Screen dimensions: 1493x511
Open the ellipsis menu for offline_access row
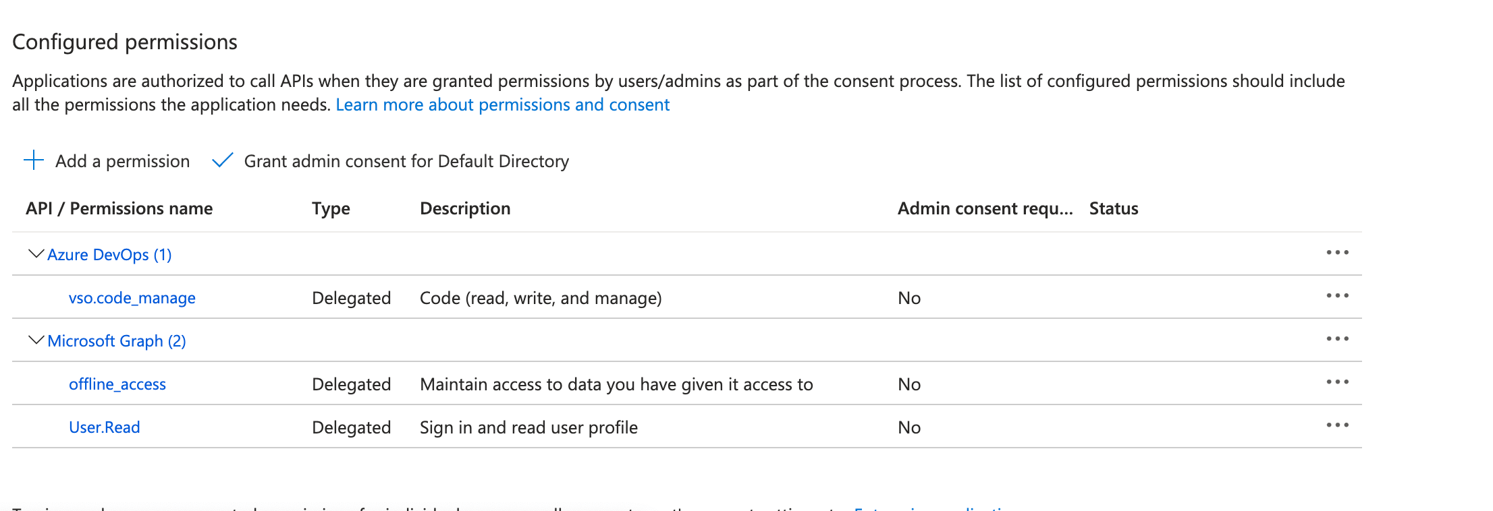pos(1337,382)
